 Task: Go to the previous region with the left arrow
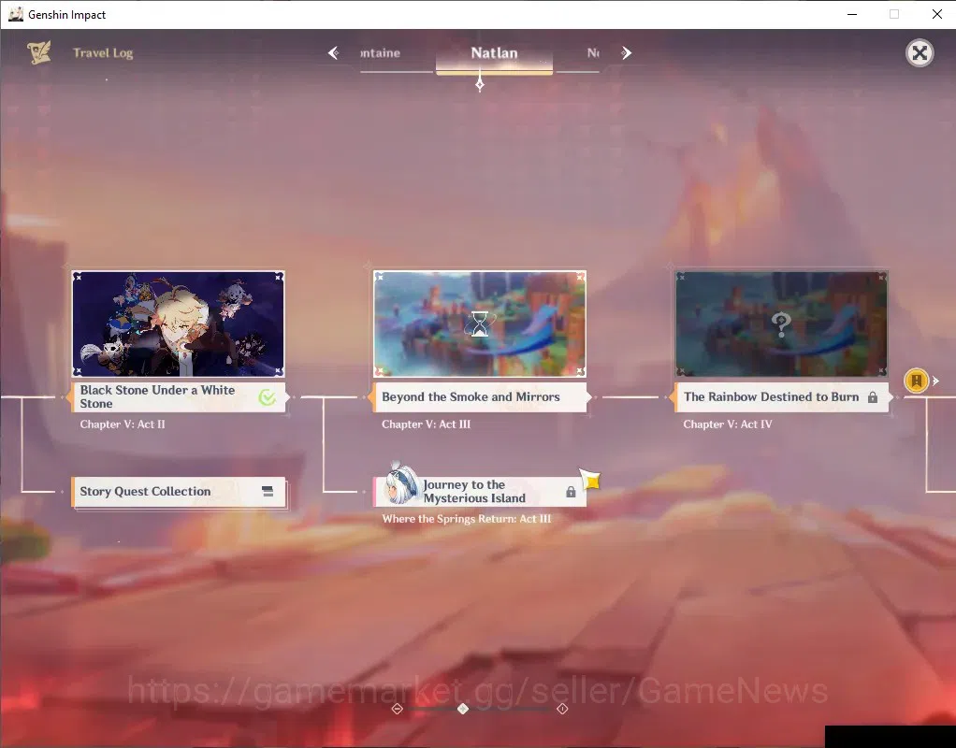coord(334,53)
